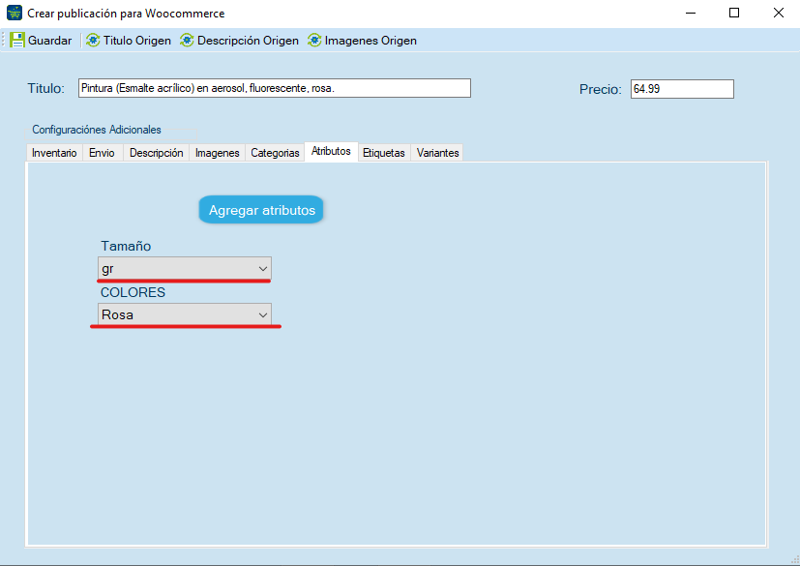The height and width of the screenshot is (566, 800).
Task: Click the Precio label
Action: [601, 89]
